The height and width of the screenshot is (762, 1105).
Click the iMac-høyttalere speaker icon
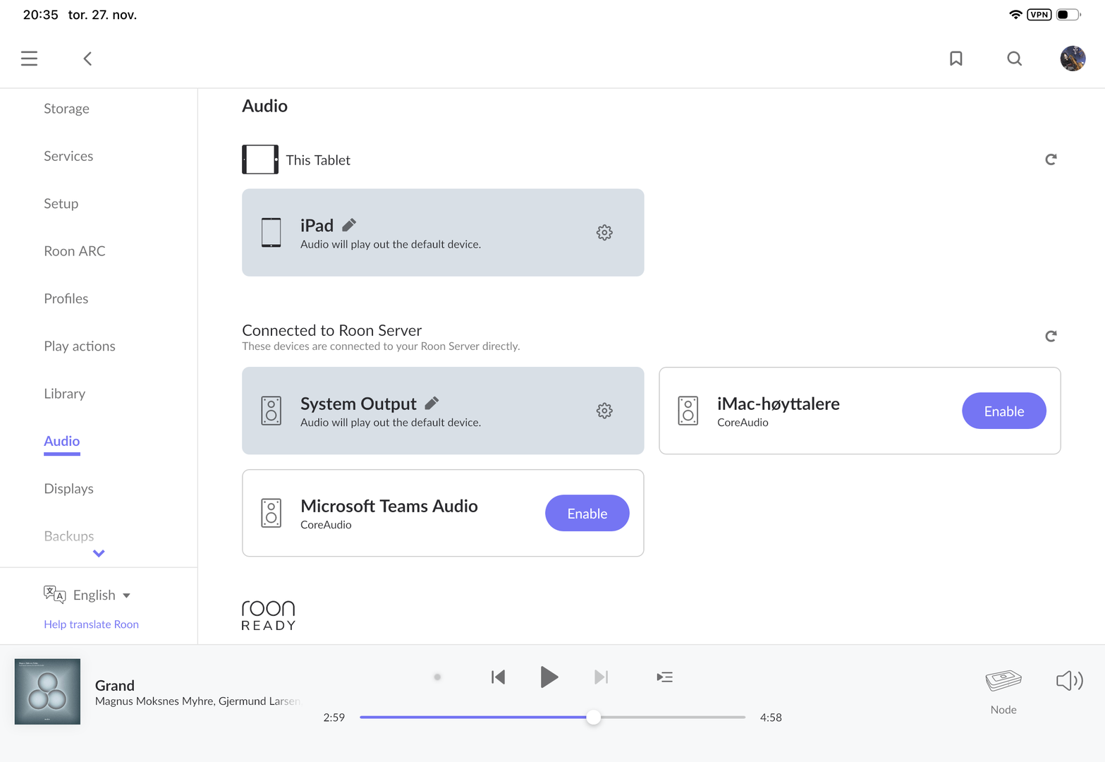click(688, 411)
